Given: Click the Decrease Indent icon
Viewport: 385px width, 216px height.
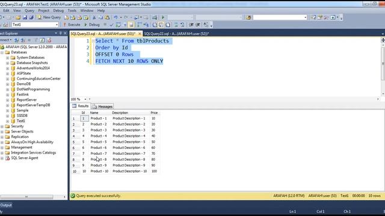Looking at the screenshot, I should coord(191,25).
